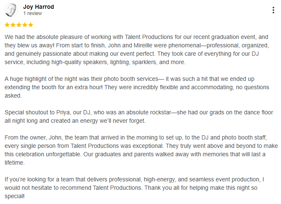The image size is (281, 204).
Task: Click the final word "special!" of the review
Action: [16, 196]
